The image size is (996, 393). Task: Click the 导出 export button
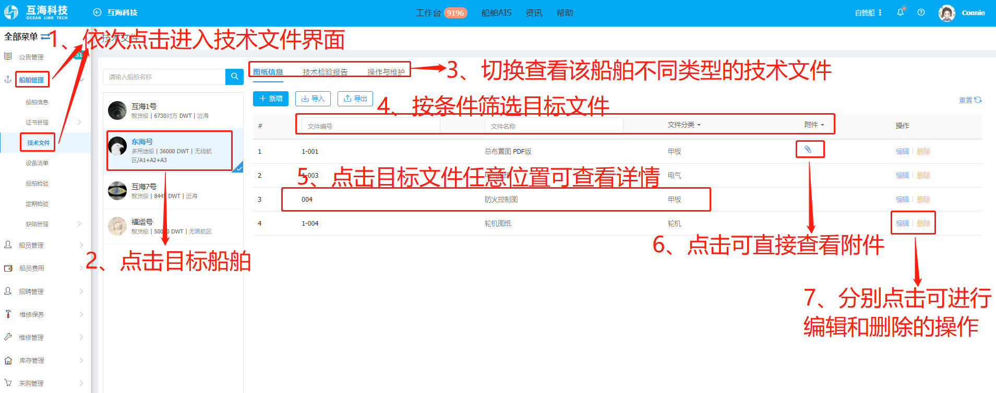355,99
